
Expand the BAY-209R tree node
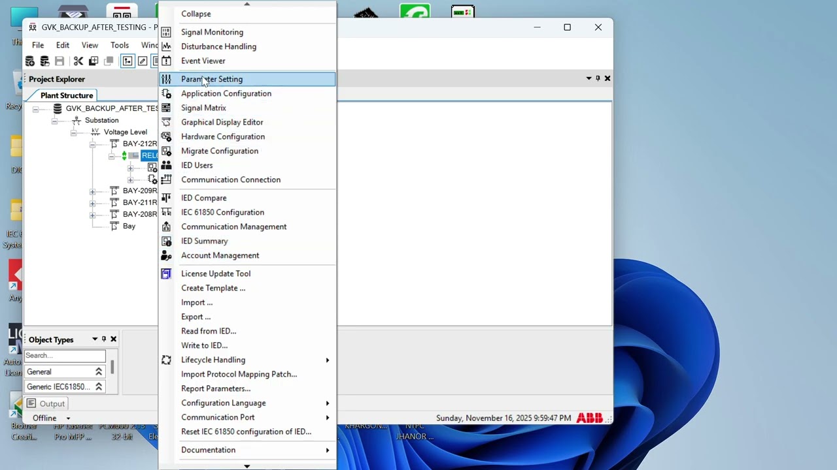point(93,191)
